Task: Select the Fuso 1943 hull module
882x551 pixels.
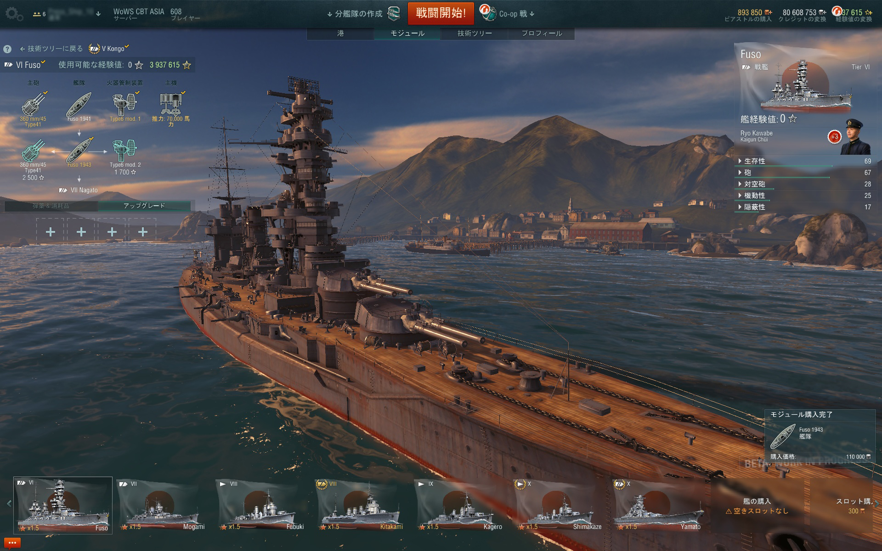Action: click(79, 152)
